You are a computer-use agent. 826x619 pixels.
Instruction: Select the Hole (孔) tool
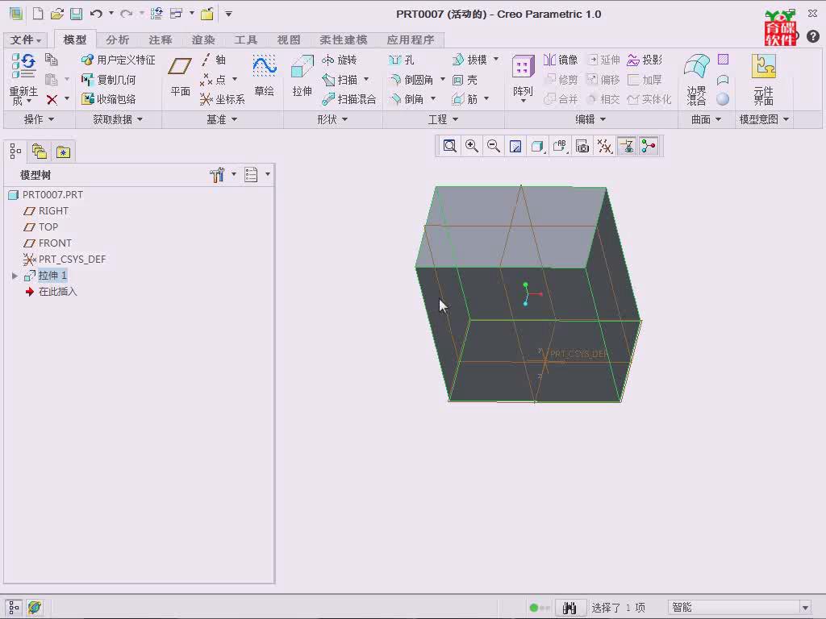click(402, 60)
